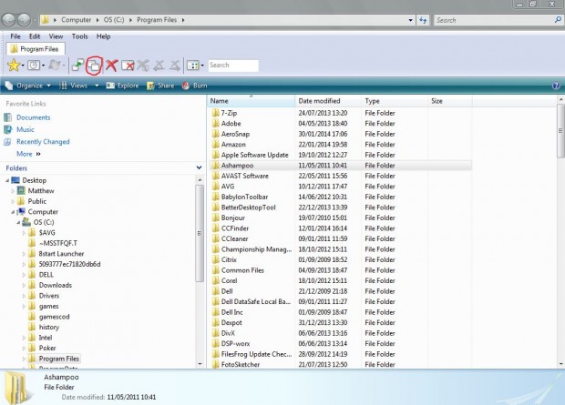
Task: Open the Views dropdown arrow
Action: pos(97,86)
